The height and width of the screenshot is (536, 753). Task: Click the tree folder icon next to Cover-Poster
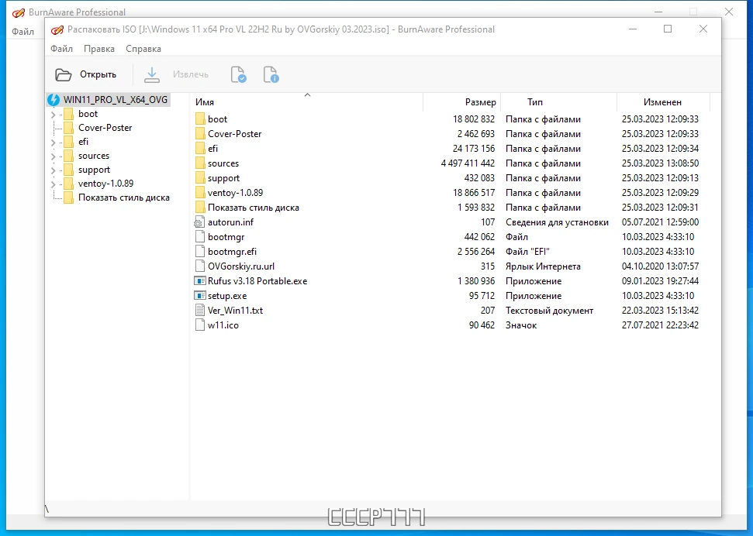pyautogui.click(x=69, y=128)
